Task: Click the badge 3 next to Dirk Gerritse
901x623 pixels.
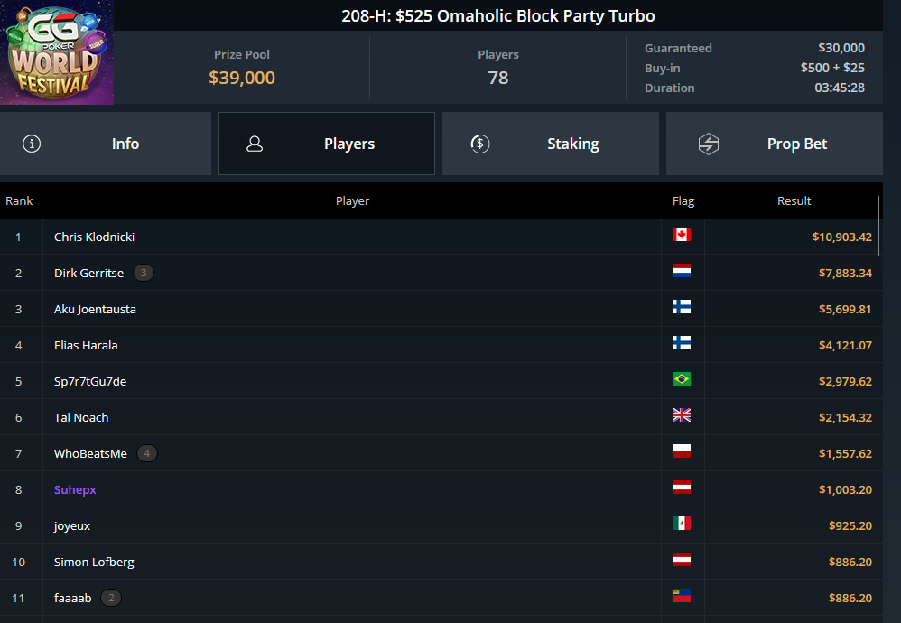Action: click(x=144, y=273)
